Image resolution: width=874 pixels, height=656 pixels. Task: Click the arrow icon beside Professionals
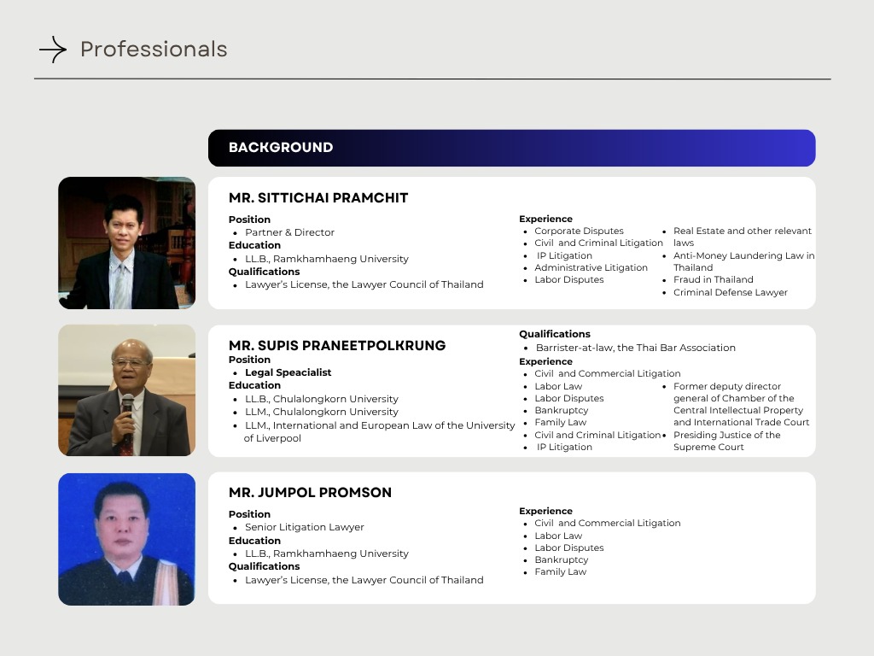pyautogui.click(x=53, y=50)
